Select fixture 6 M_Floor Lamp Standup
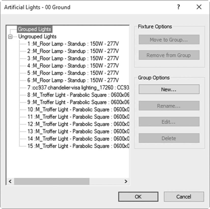The image size is (210, 209). click(73, 80)
